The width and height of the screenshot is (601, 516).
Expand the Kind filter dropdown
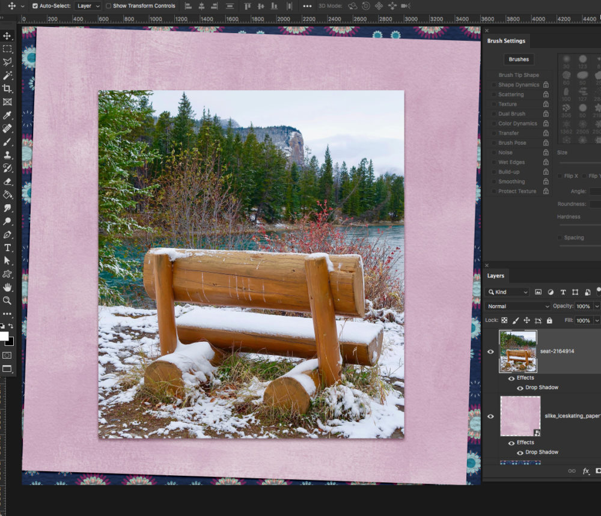pyautogui.click(x=507, y=292)
